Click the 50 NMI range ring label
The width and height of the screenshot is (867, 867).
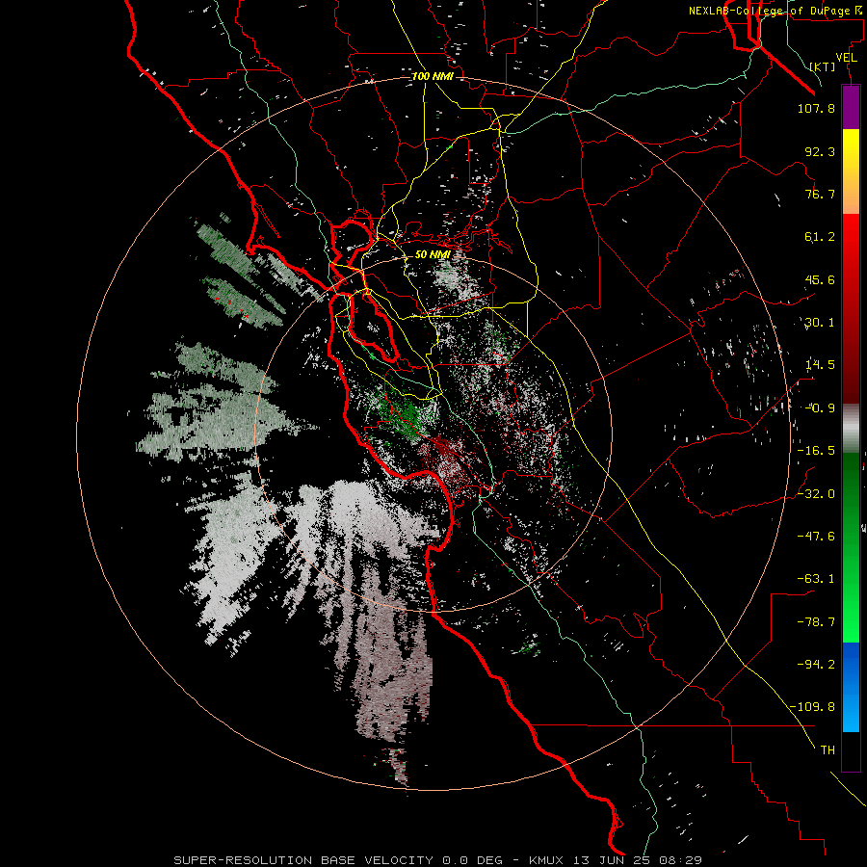point(433,254)
